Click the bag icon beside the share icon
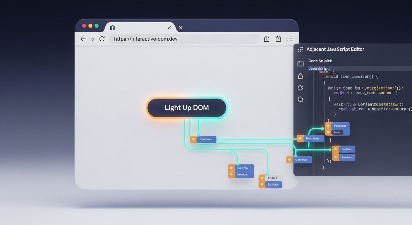Viewport: 412px width, 225px height. pyautogui.click(x=278, y=39)
